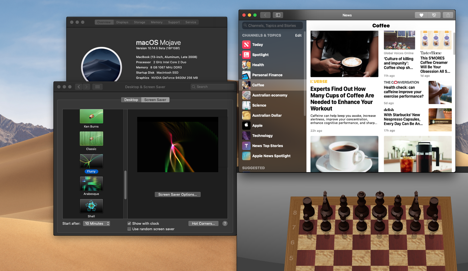Open latte art coffee photo story

[x=344, y=54]
